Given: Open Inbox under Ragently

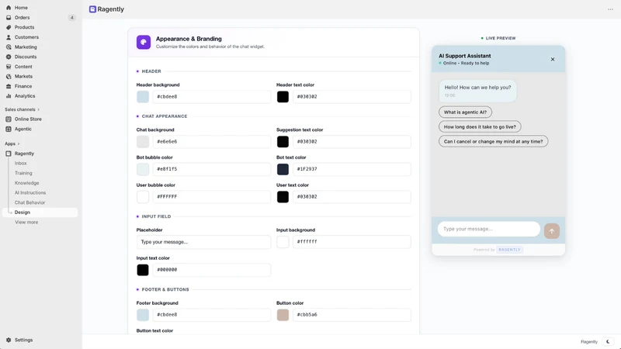Looking at the screenshot, I should [x=21, y=164].
